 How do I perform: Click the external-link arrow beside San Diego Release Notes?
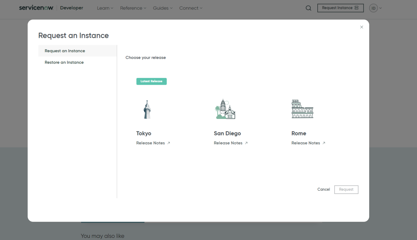[x=246, y=143]
